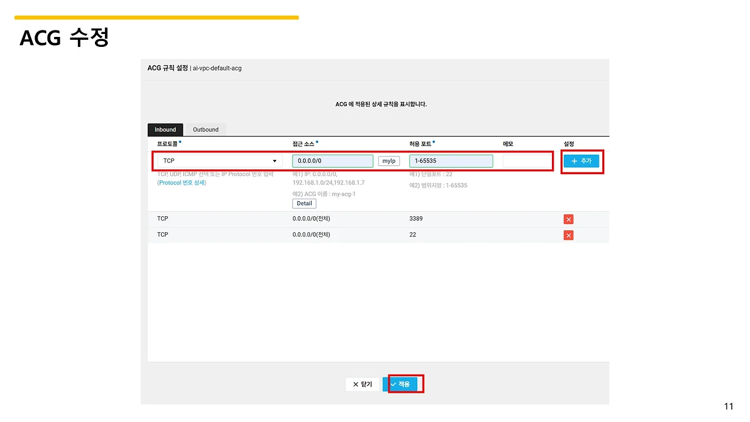This screenshot has width=750, height=422.
Task: Click the 3389 port value
Action: (416, 219)
